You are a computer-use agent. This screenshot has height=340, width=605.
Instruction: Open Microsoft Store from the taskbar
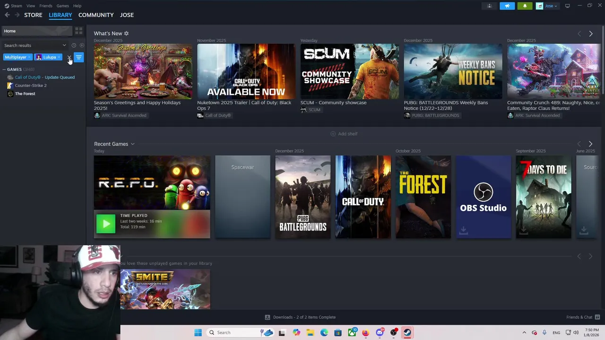coord(338,332)
